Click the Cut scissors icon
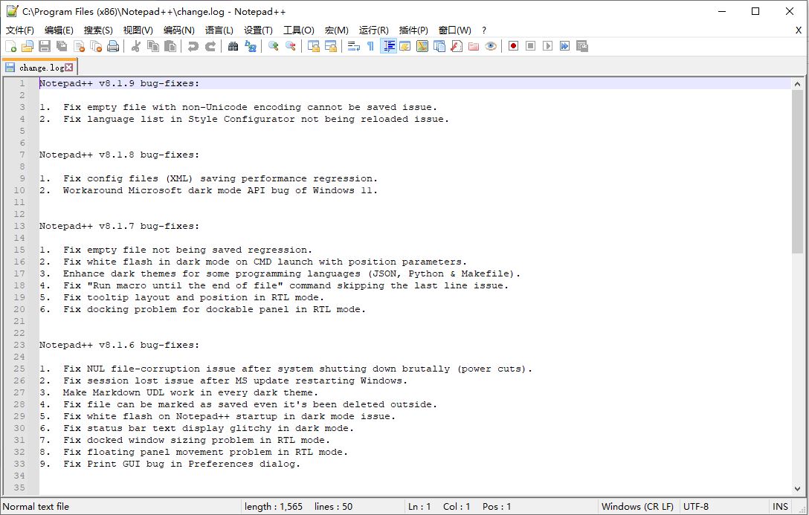 click(x=135, y=46)
